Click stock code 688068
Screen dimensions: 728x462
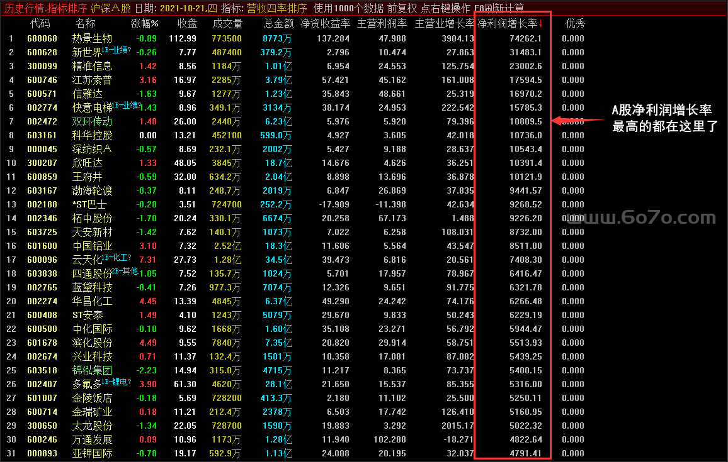(x=42, y=38)
